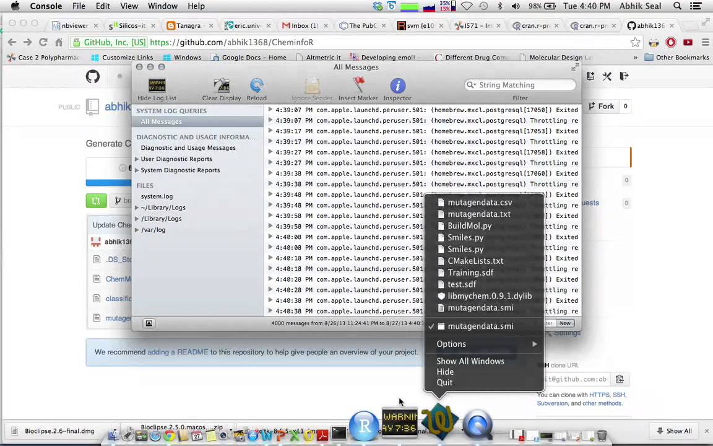Open the search filter dropdown in String Matching
The image size is (713, 446).
[x=472, y=85]
